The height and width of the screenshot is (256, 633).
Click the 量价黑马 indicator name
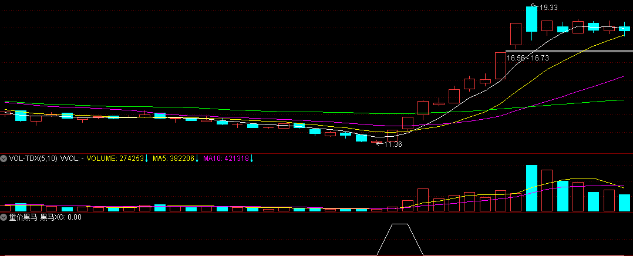[x=23, y=217]
